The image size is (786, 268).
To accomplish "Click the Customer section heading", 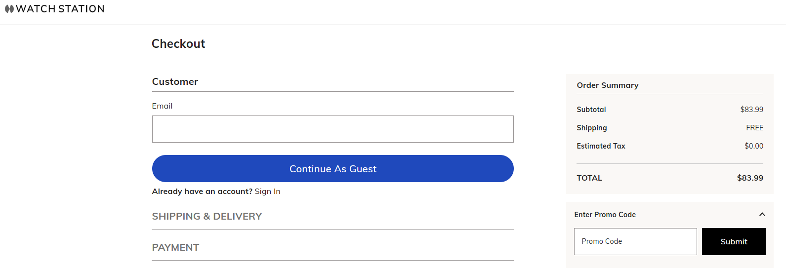I will (x=175, y=82).
